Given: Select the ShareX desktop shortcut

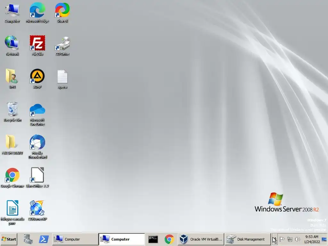Looking at the screenshot, I should (62, 13).
